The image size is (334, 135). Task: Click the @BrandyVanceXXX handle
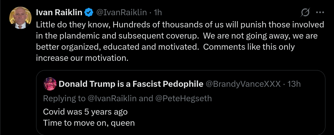coord(243,84)
